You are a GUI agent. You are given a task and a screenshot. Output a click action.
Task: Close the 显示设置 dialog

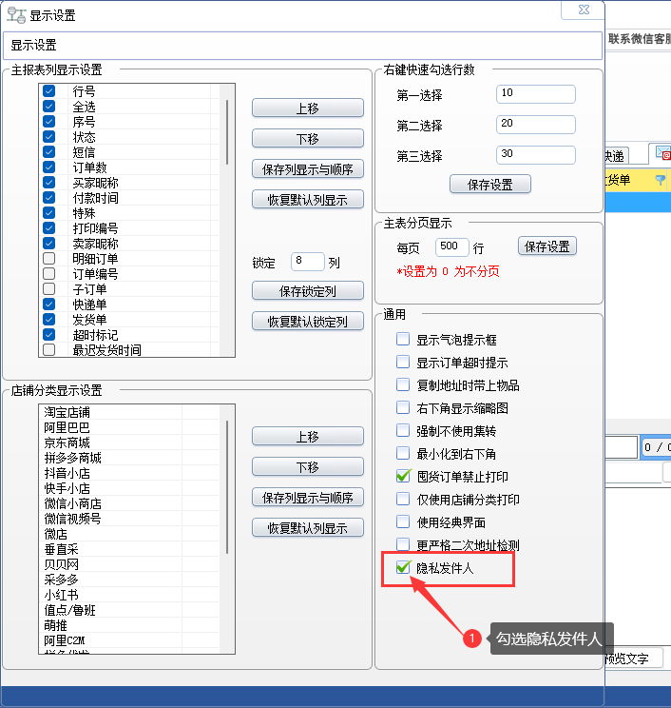pos(584,10)
